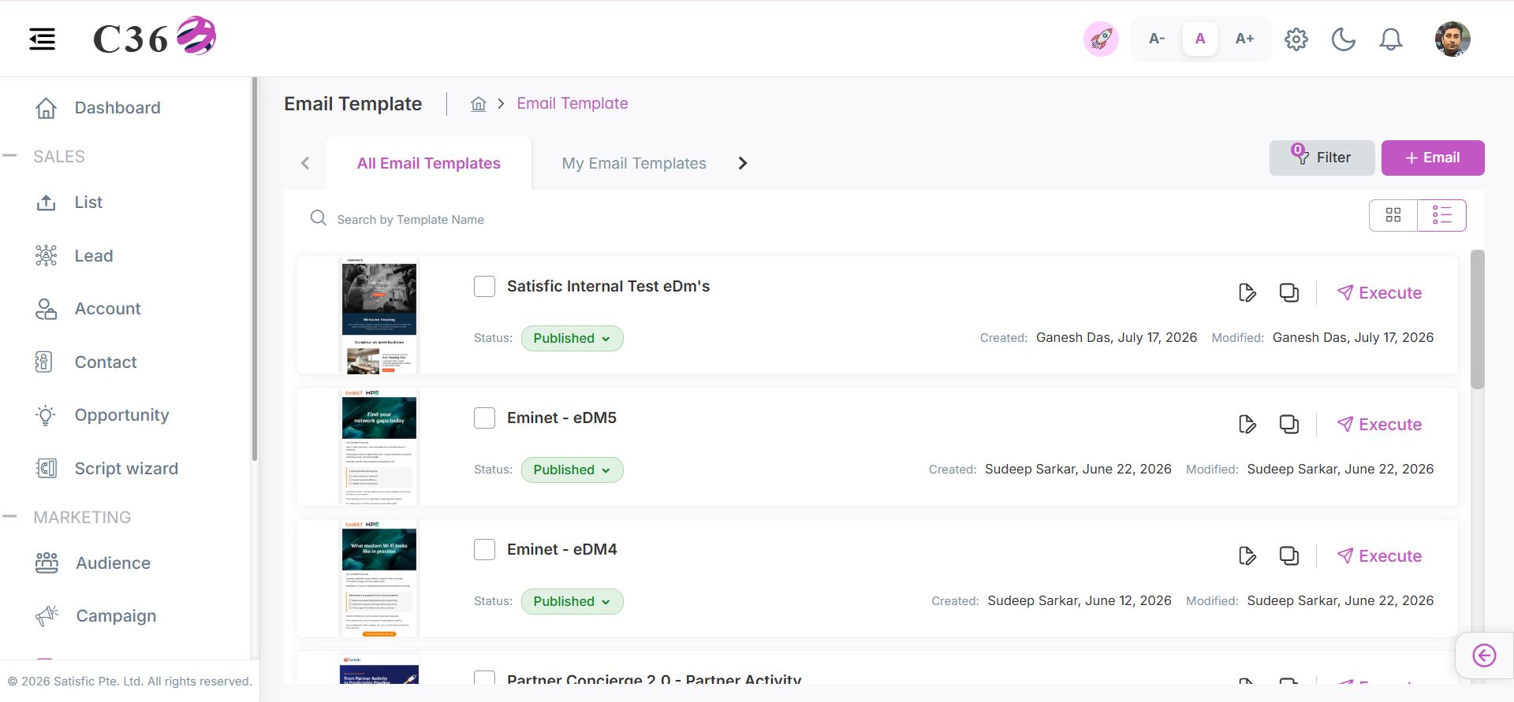Open notifications bell
The width and height of the screenshot is (1514, 702).
coord(1391,39)
